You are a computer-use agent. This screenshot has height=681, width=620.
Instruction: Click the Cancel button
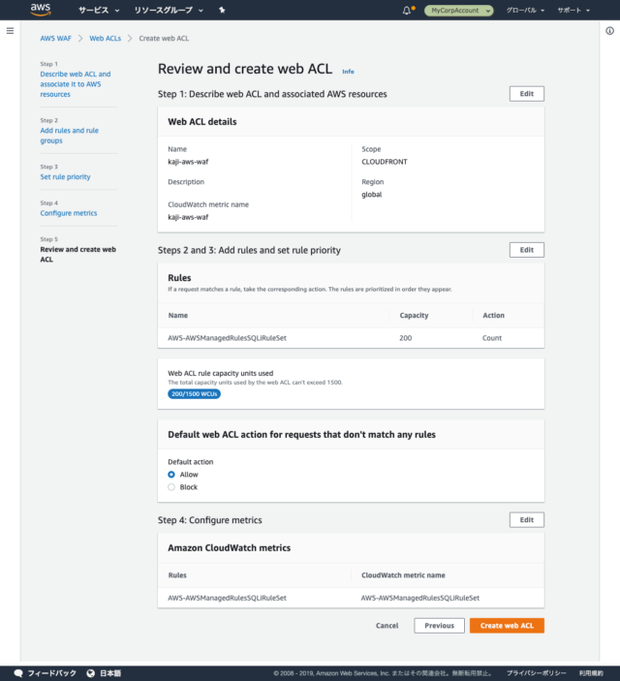tap(387, 626)
